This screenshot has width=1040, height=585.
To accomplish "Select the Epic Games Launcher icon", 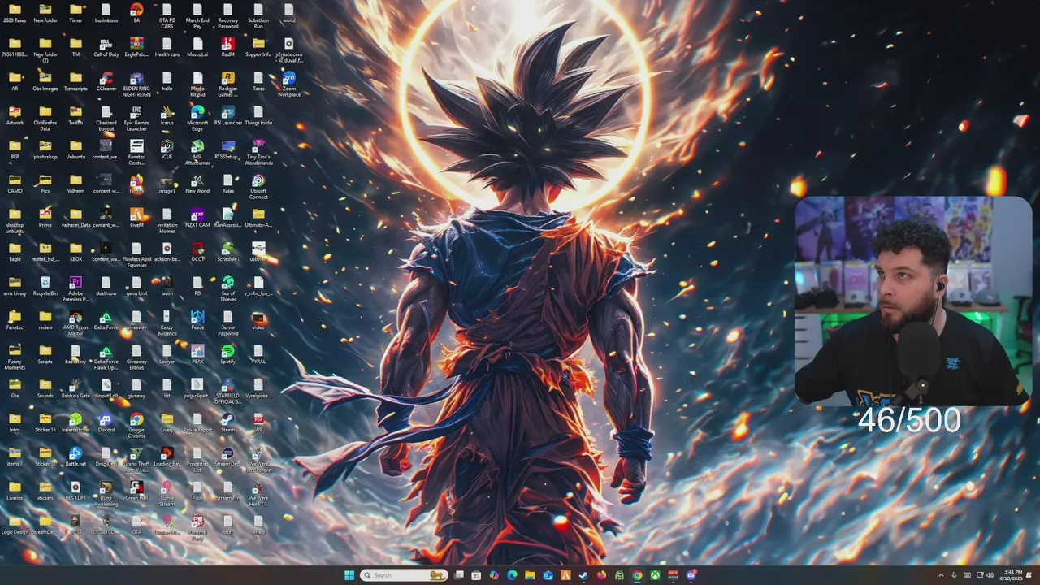I will pyautogui.click(x=136, y=119).
